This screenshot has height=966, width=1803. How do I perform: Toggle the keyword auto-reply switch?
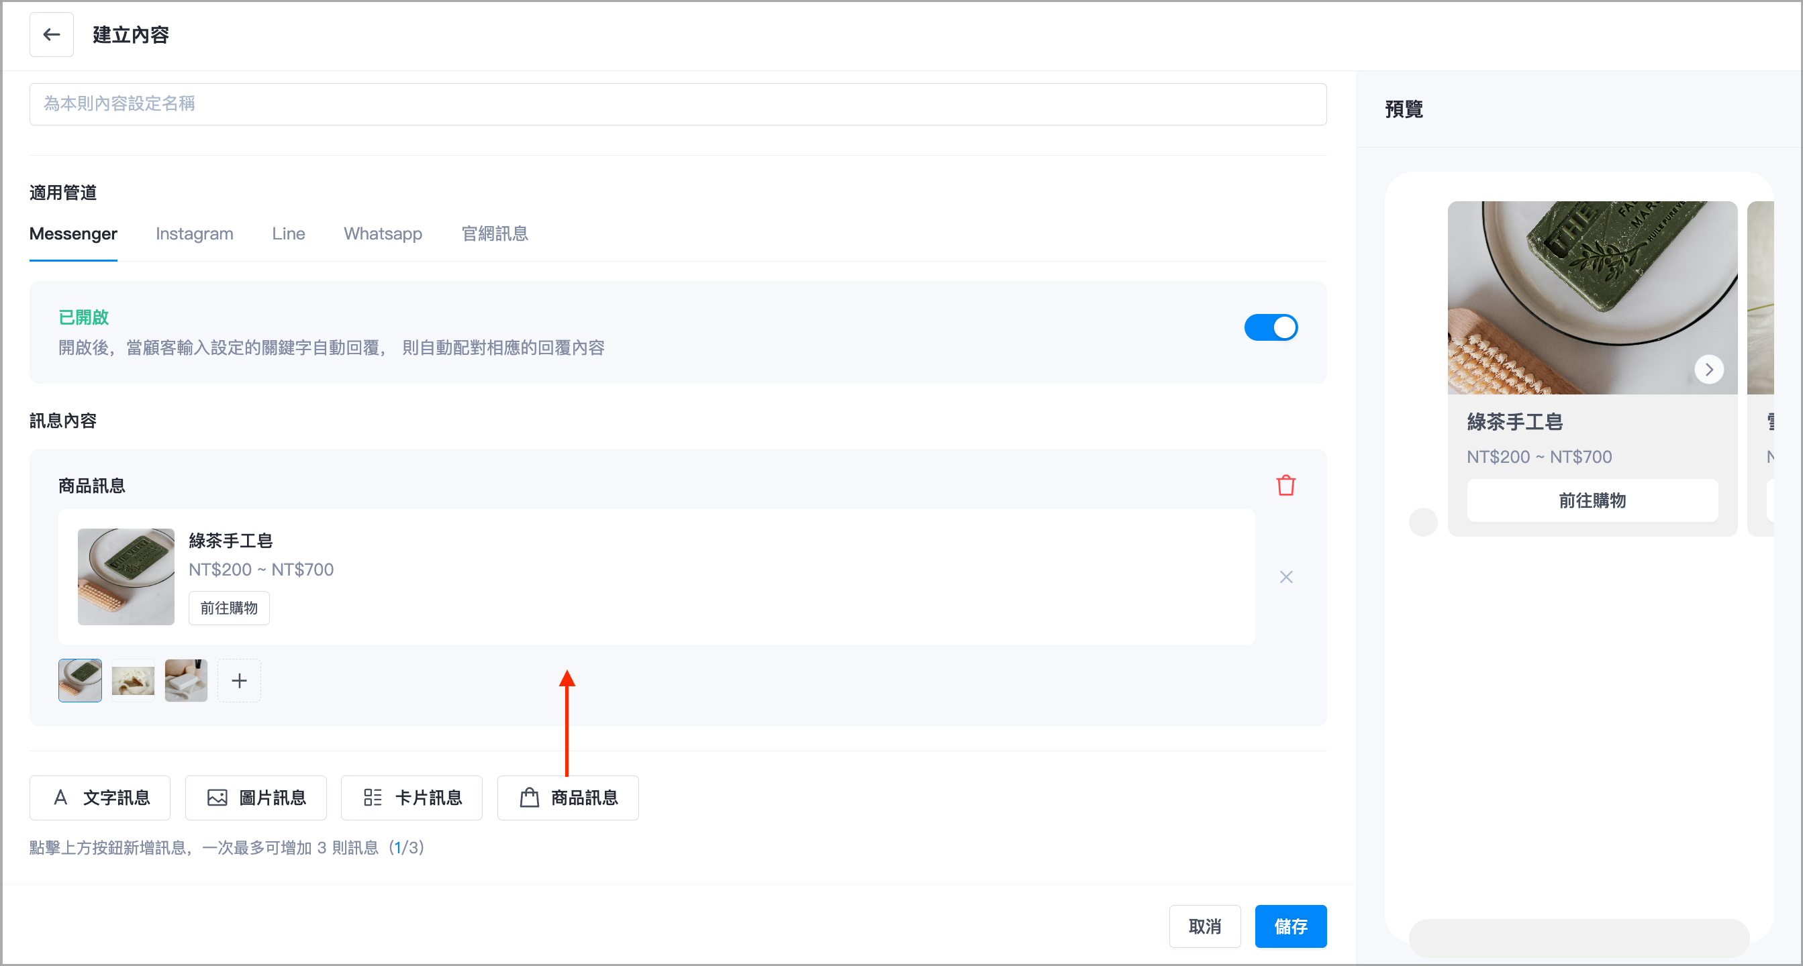[1271, 327]
